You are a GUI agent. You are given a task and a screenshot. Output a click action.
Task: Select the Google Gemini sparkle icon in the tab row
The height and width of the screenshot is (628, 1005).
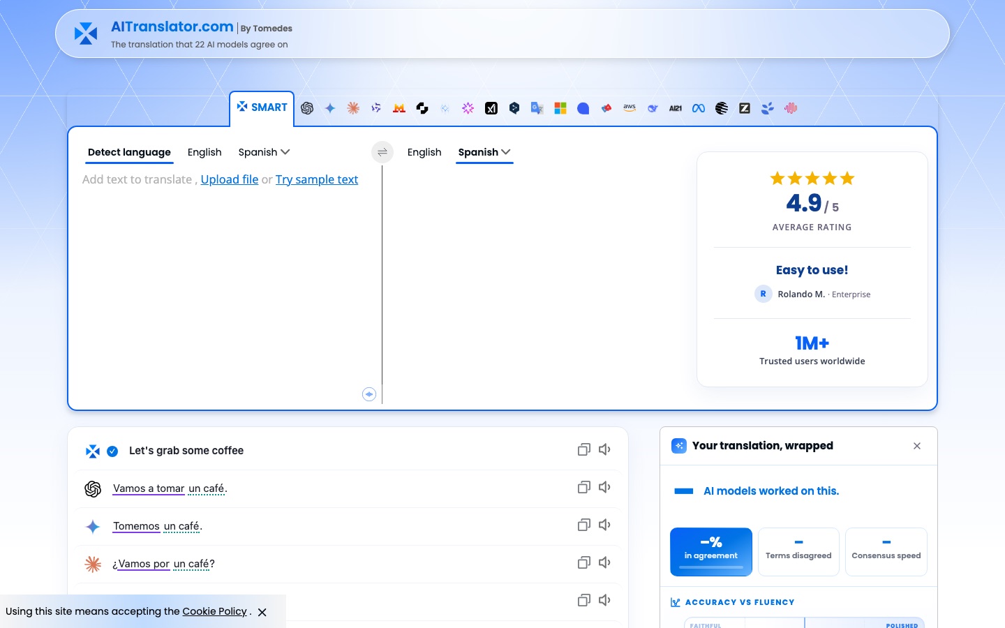pyautogui.click(x=330, y=108)
